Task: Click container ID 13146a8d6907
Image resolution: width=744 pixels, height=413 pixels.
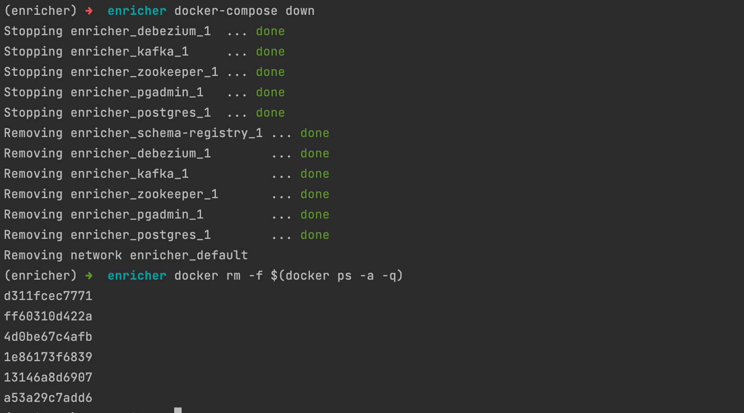Action: pyautogui.click(x=48, y=377)
